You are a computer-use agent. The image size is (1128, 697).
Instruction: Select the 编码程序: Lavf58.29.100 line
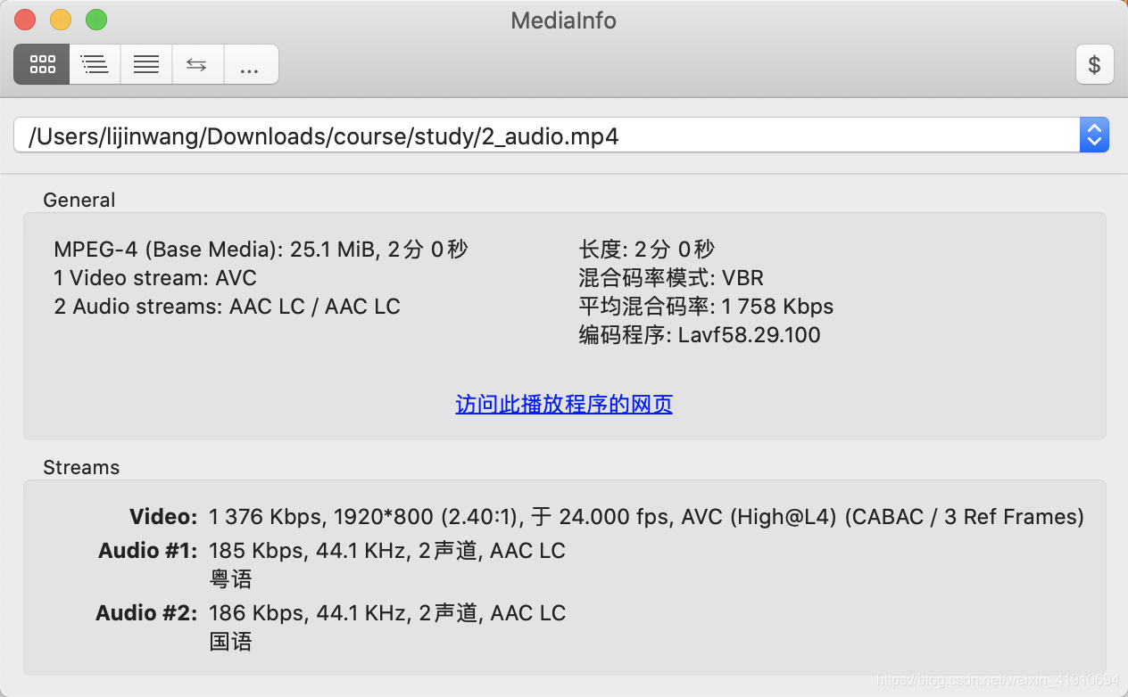(700, 335)
